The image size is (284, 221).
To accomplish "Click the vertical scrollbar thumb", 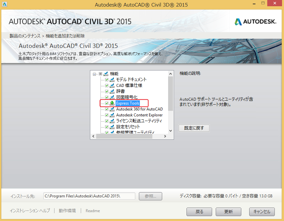I will click(170, 93).
